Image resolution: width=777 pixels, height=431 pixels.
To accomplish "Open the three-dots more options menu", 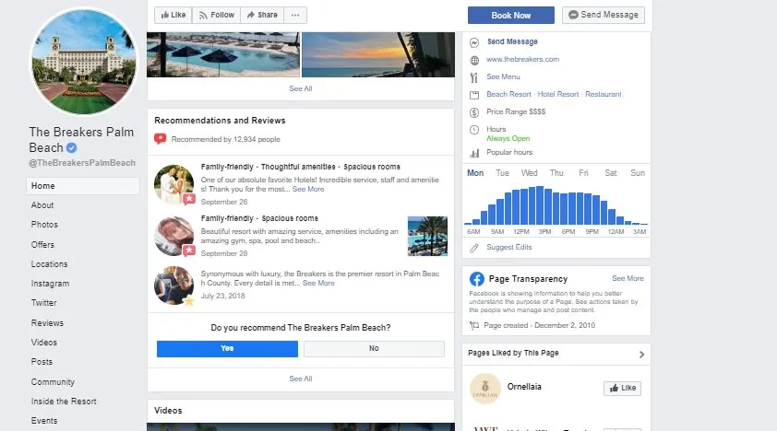I will pyautogui.click(x=295, y=15).
